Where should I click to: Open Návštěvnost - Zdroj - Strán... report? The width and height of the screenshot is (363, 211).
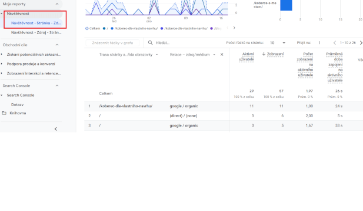(36, 32)
